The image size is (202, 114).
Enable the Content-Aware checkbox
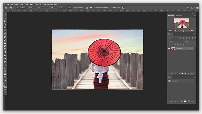coord(111,8)
